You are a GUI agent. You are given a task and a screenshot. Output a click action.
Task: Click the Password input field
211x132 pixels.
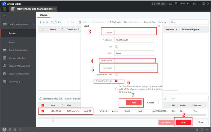pyautogui.click(x=134, y=68)
